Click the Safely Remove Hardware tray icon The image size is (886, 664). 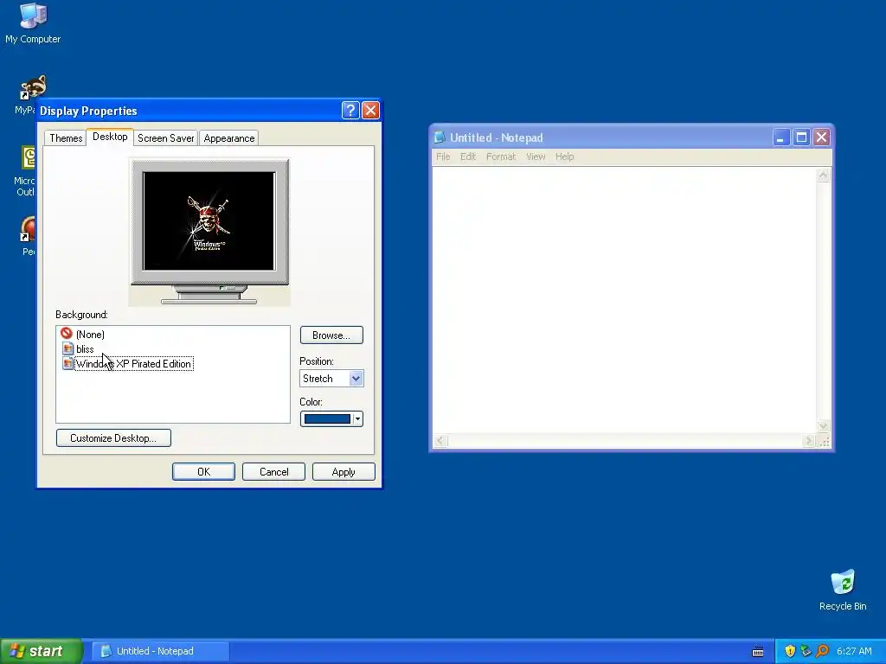pyautogui.click(x=806, y=651)
